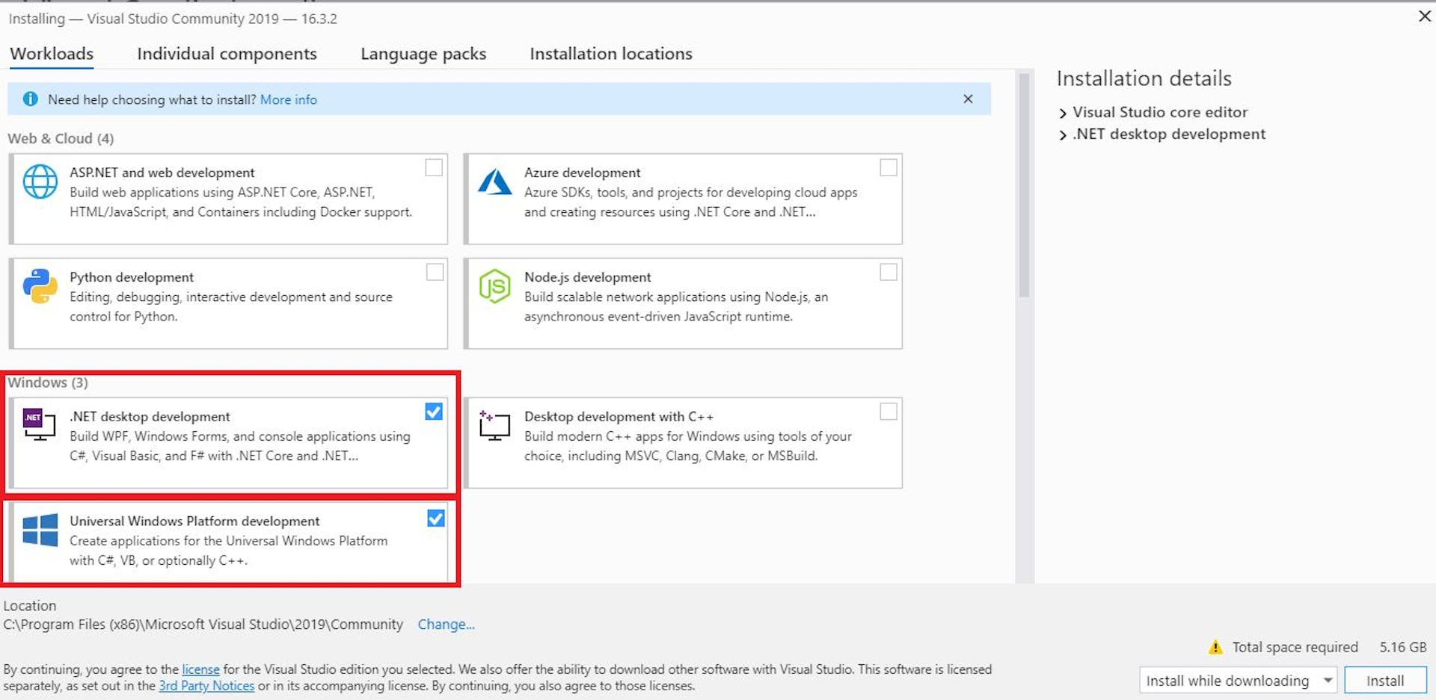The image size is (1436, 700).
Task: Open the Install while downloading dropdown
Action: [1326, 680]
